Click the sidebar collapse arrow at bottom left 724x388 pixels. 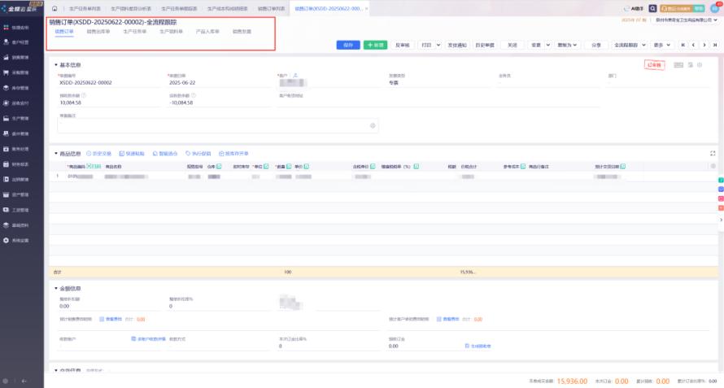pos(25,381)
